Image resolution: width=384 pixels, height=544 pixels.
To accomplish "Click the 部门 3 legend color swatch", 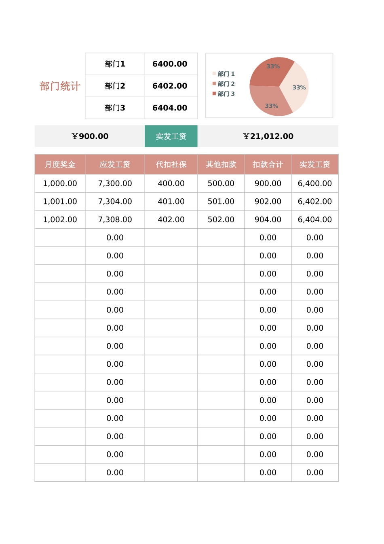I will click(214, 93).
